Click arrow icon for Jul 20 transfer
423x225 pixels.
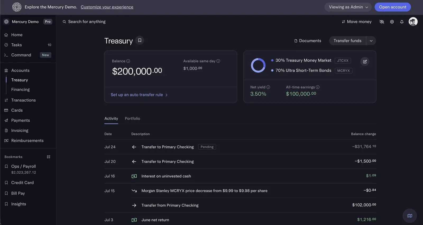coord(134,162)
